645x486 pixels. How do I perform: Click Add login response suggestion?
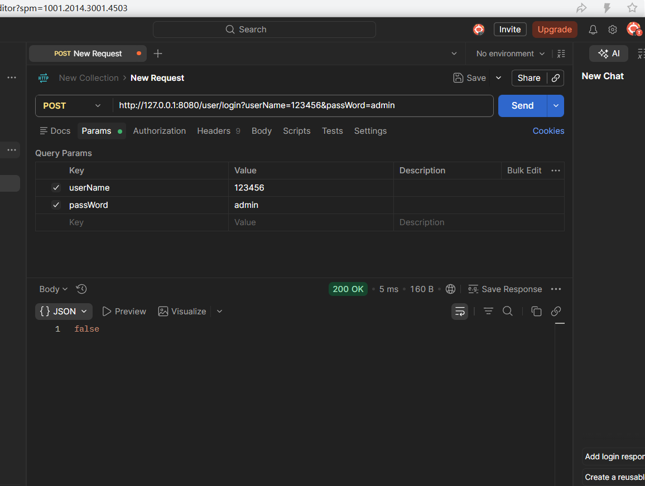(x=614, y=456)
